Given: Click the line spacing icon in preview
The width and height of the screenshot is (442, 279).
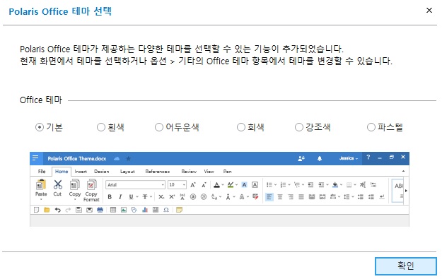Looking at the screenshot, I should [x=347, y=197].
